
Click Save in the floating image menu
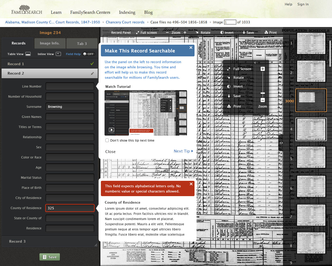tap(234, 96)
